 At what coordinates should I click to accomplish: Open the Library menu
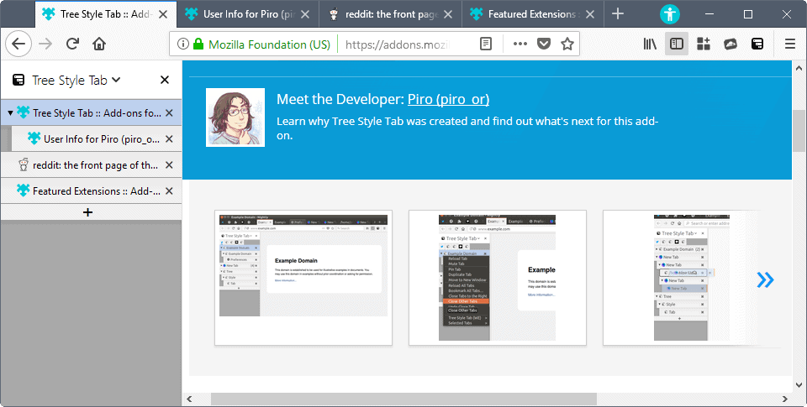point(650,44)
